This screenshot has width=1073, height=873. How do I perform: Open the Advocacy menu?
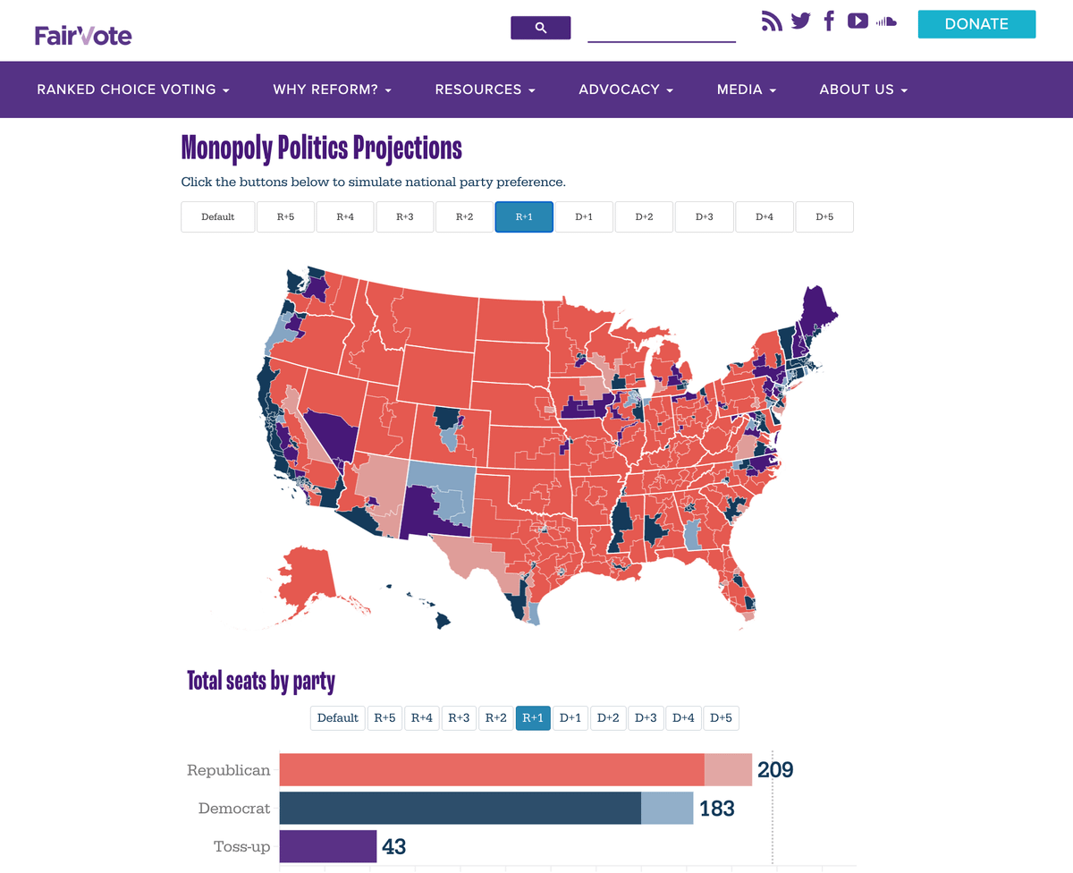coord(626,89)
